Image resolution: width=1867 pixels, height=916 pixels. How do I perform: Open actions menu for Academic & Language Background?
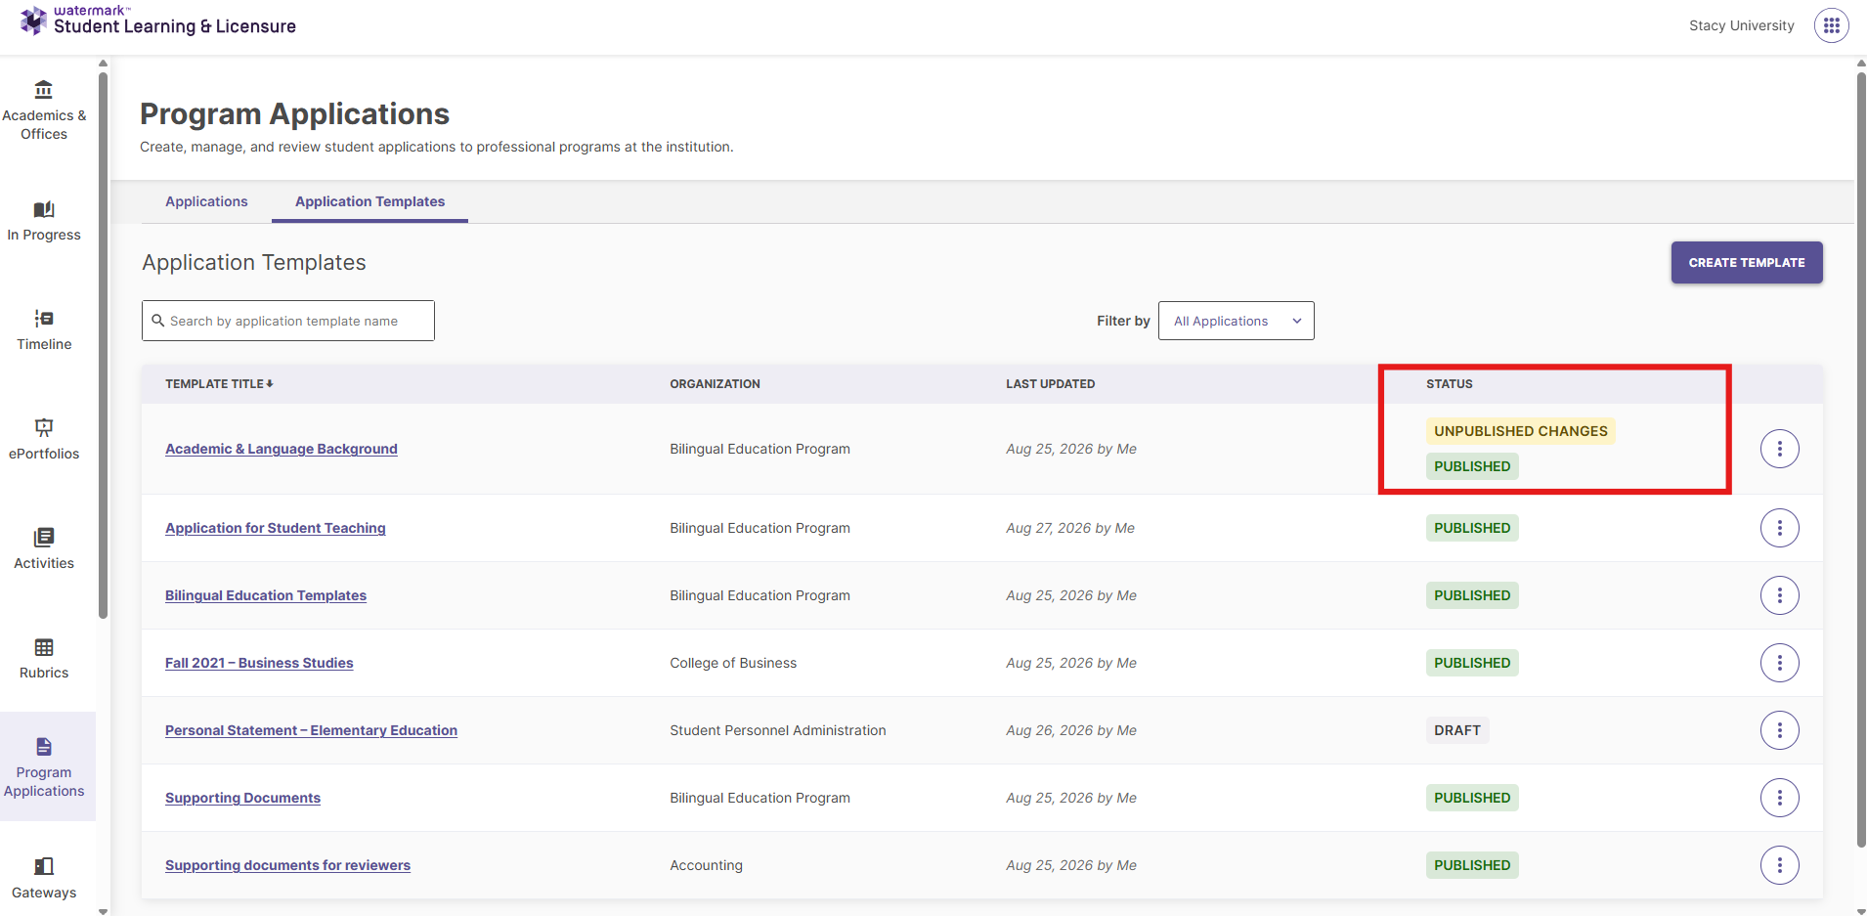1779,449
